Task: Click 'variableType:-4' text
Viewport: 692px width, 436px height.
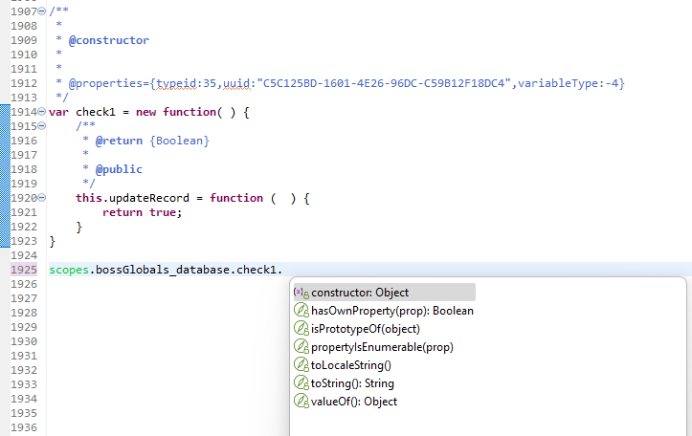Action: point(568,83)
